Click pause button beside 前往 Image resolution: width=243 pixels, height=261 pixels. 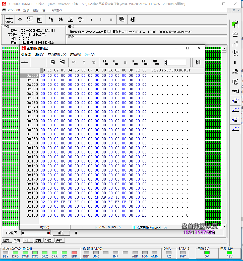point(76,233)
